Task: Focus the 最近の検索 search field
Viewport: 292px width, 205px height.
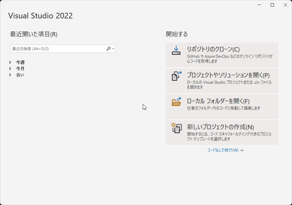Action: point(63,49)
